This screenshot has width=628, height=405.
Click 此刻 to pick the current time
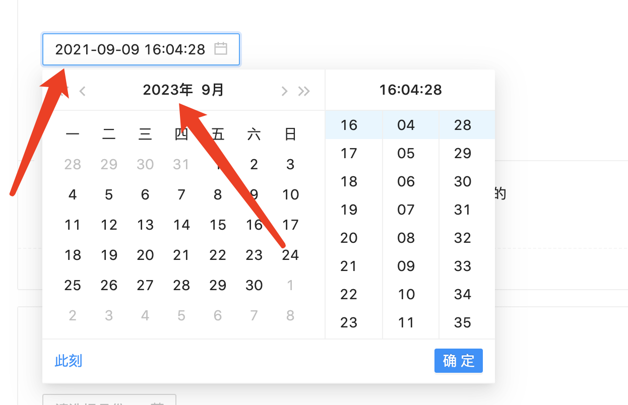68,361
